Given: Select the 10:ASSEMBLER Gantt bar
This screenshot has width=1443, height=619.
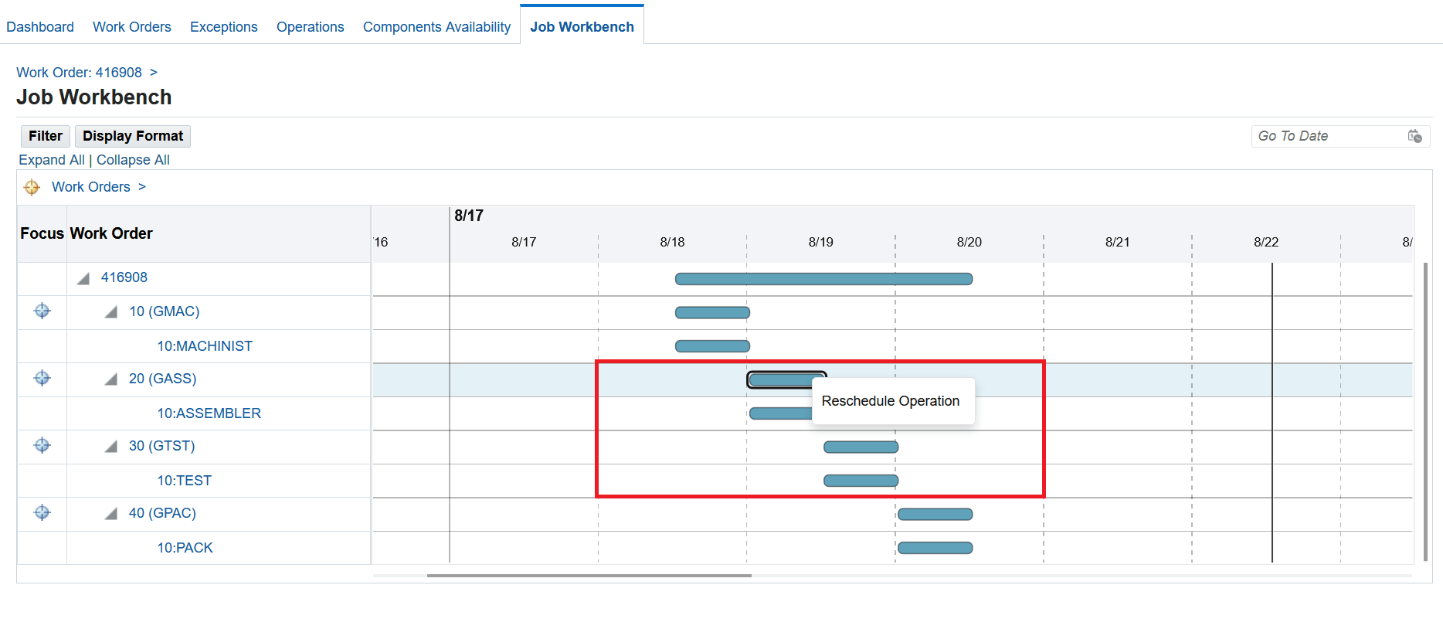Looking at the screenshot, I should pos(780,413).
